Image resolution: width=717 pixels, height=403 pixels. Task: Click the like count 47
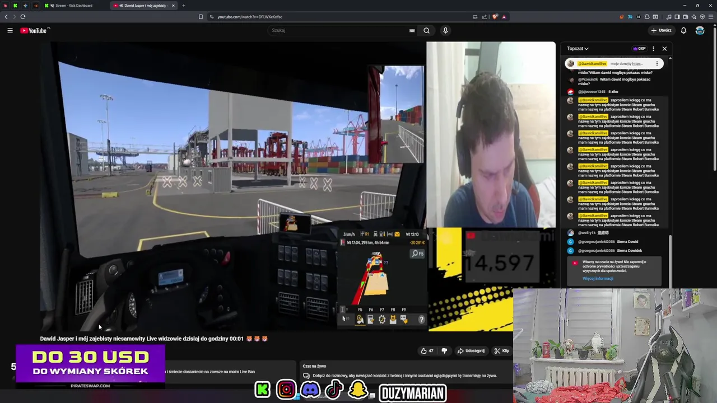pyautogui.click(x=431, y=351)
